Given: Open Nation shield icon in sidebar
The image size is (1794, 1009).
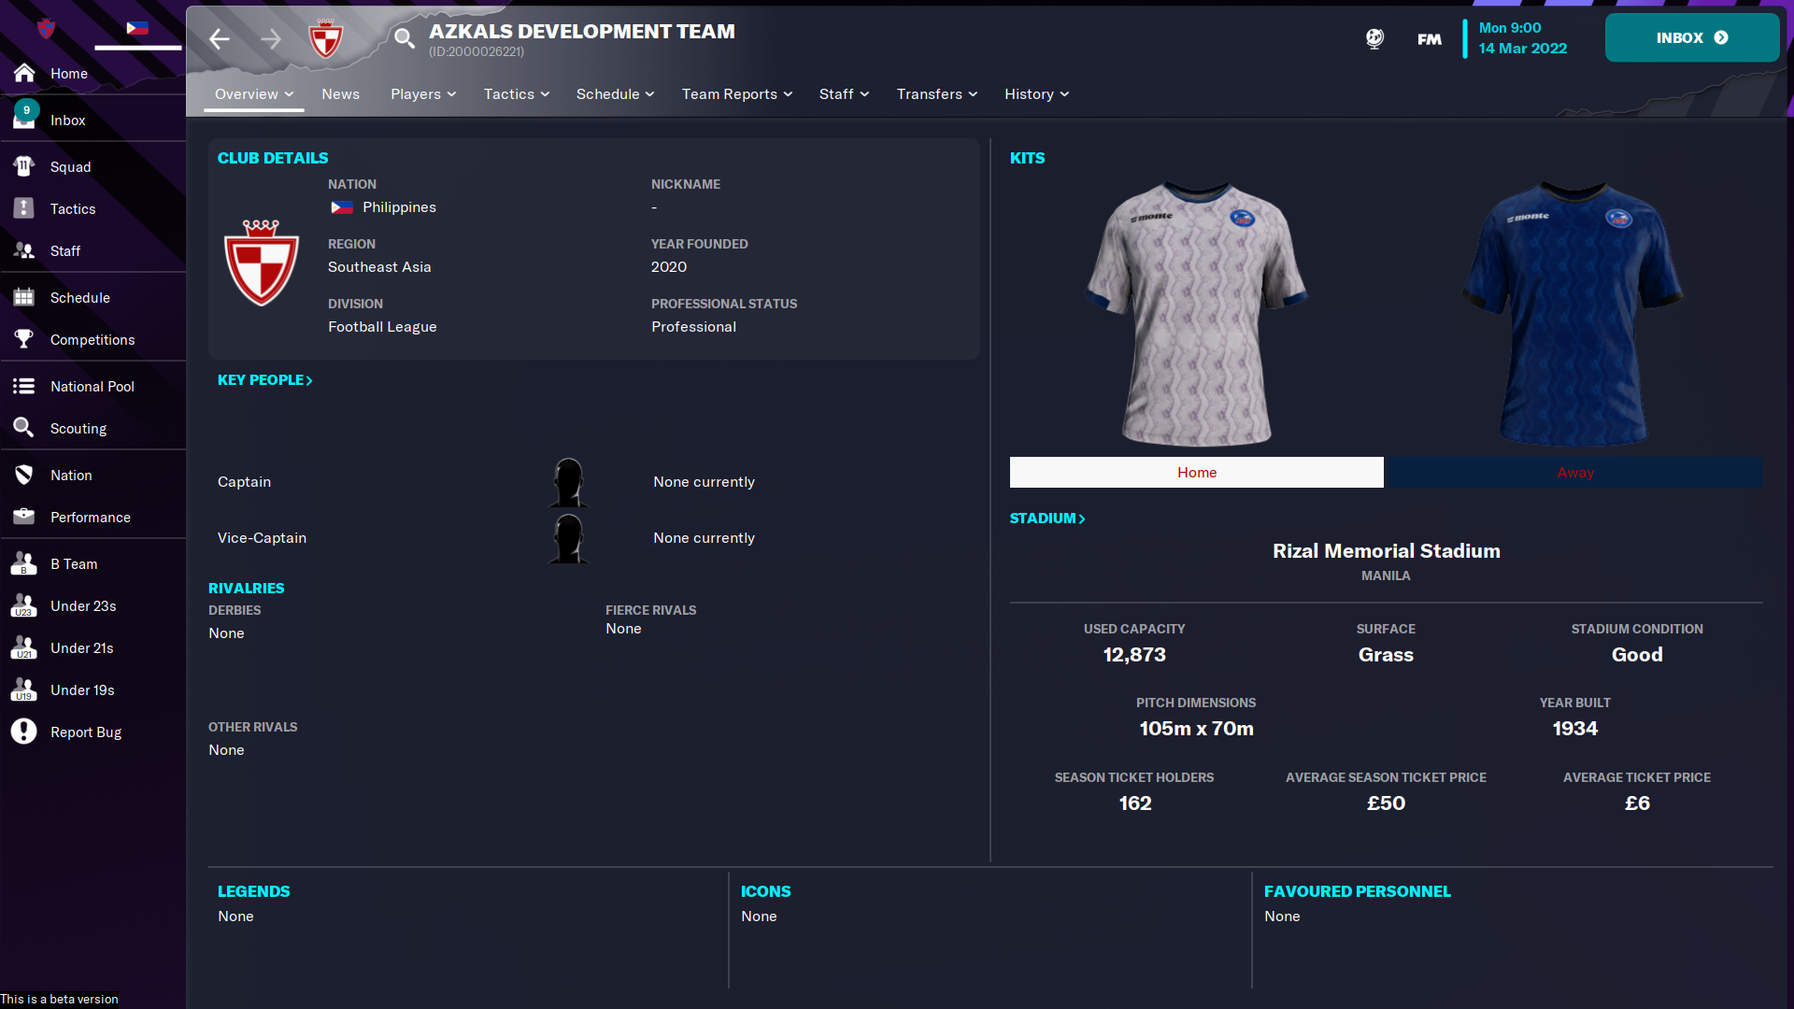Looking at the screenshot, I should coord(24,475).
